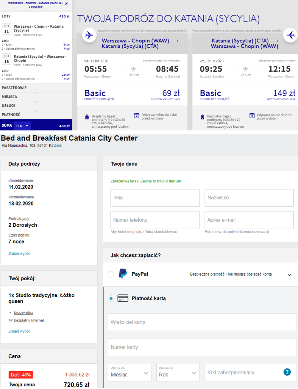
Task: Expand the PayPal payment option chevron
Action: coord(289,275)
